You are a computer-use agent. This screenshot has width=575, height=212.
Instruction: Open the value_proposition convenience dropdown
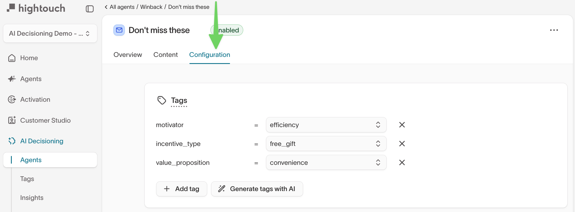pyautogui.click(x=326, y=162)
